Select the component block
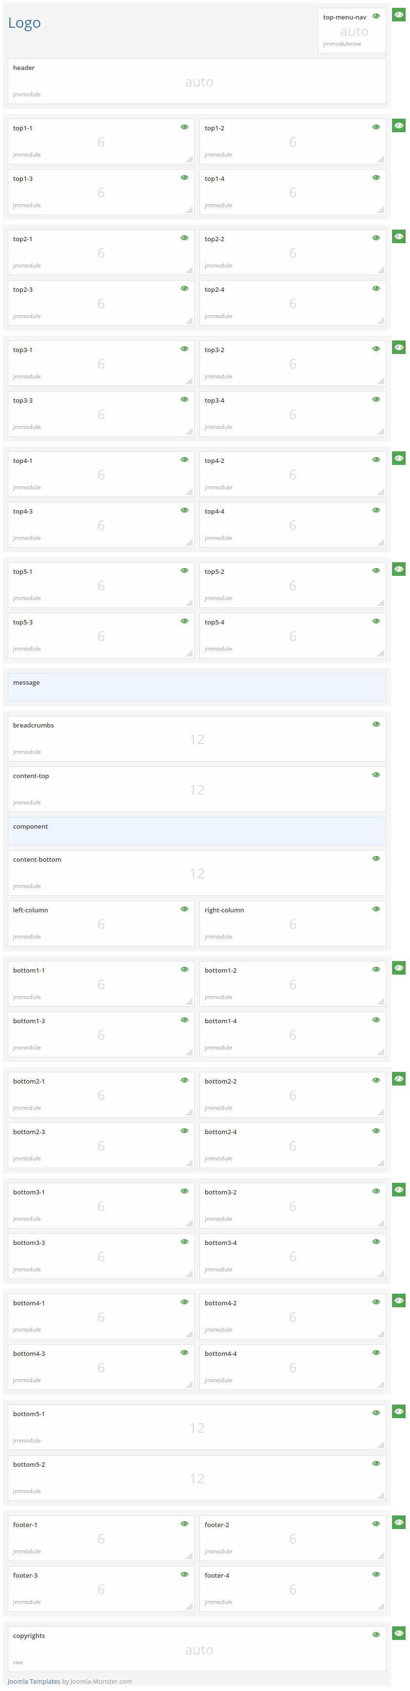 coord(197,830)
